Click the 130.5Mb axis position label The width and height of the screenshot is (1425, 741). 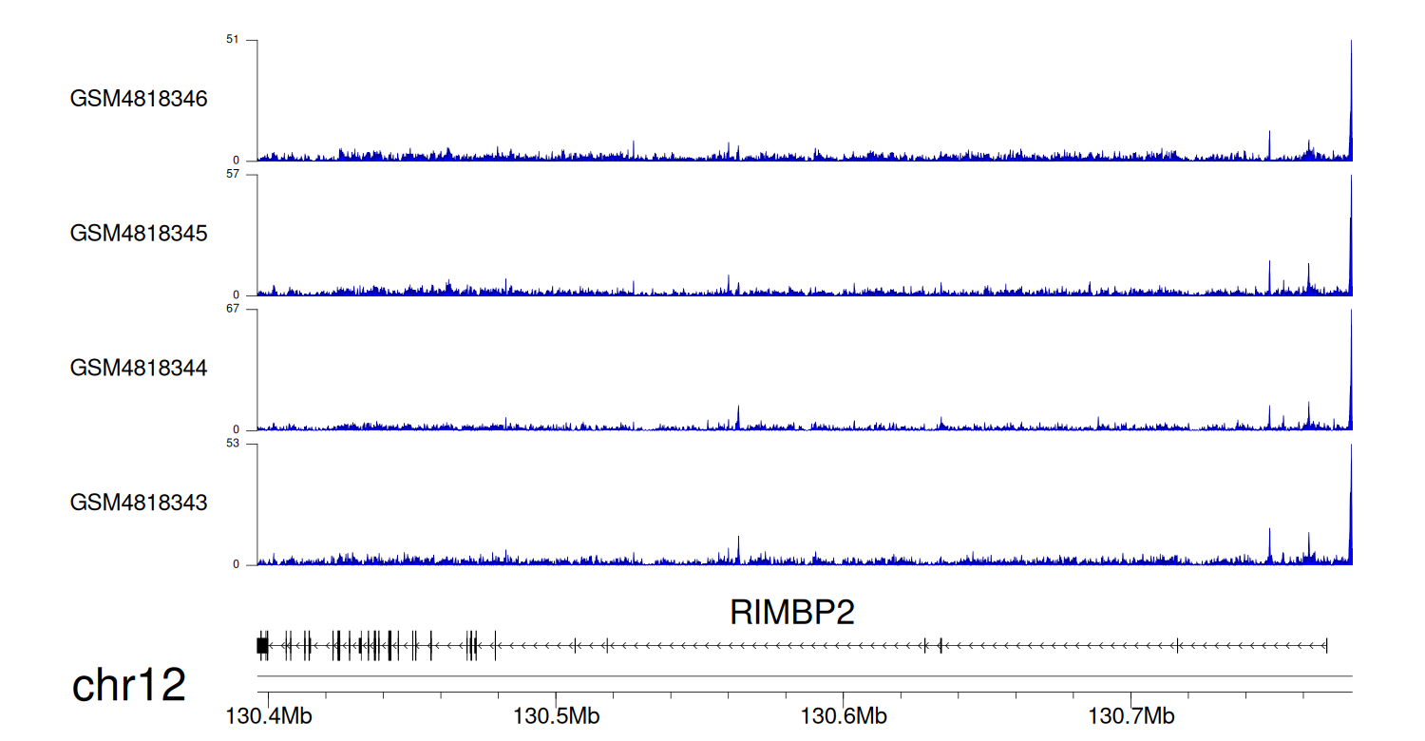[556, 715]
